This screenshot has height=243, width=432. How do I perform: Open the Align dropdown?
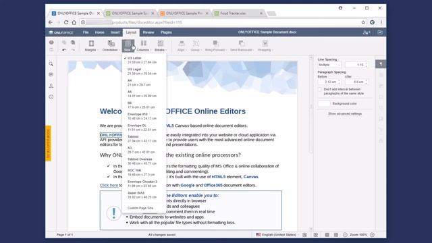[x=182, y=46]
